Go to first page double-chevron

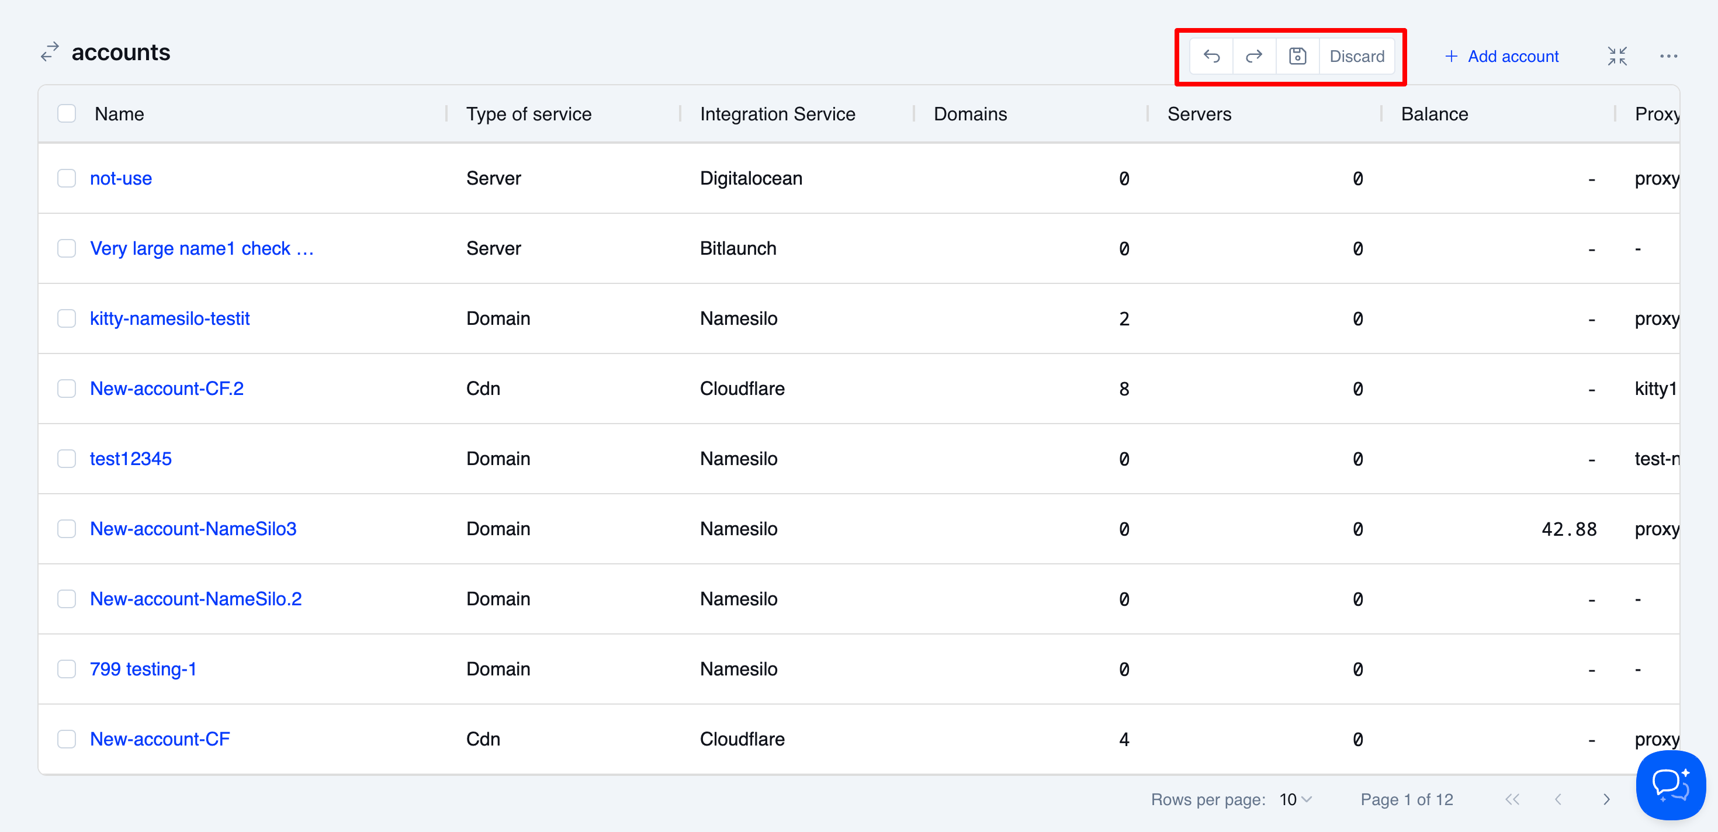pyautogui.click(x=1512, y=799)
